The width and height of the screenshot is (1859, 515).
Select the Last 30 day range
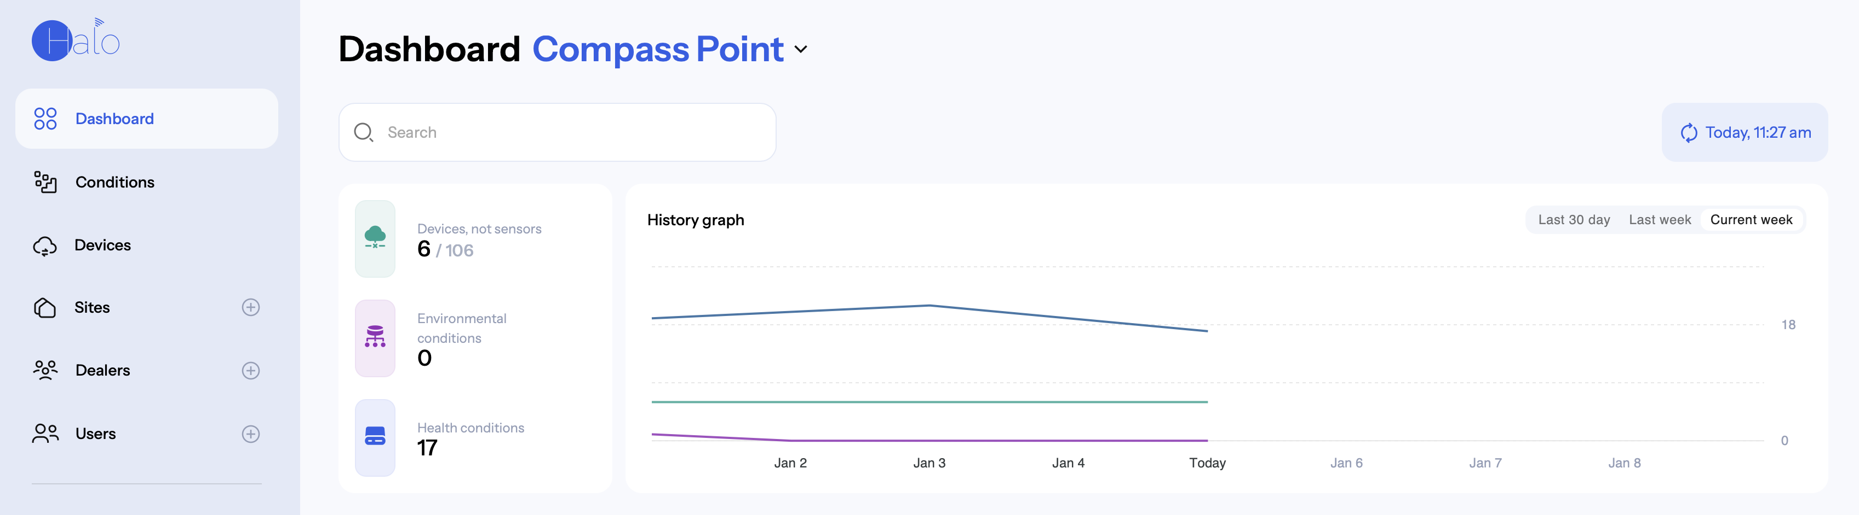[1574, 220]
